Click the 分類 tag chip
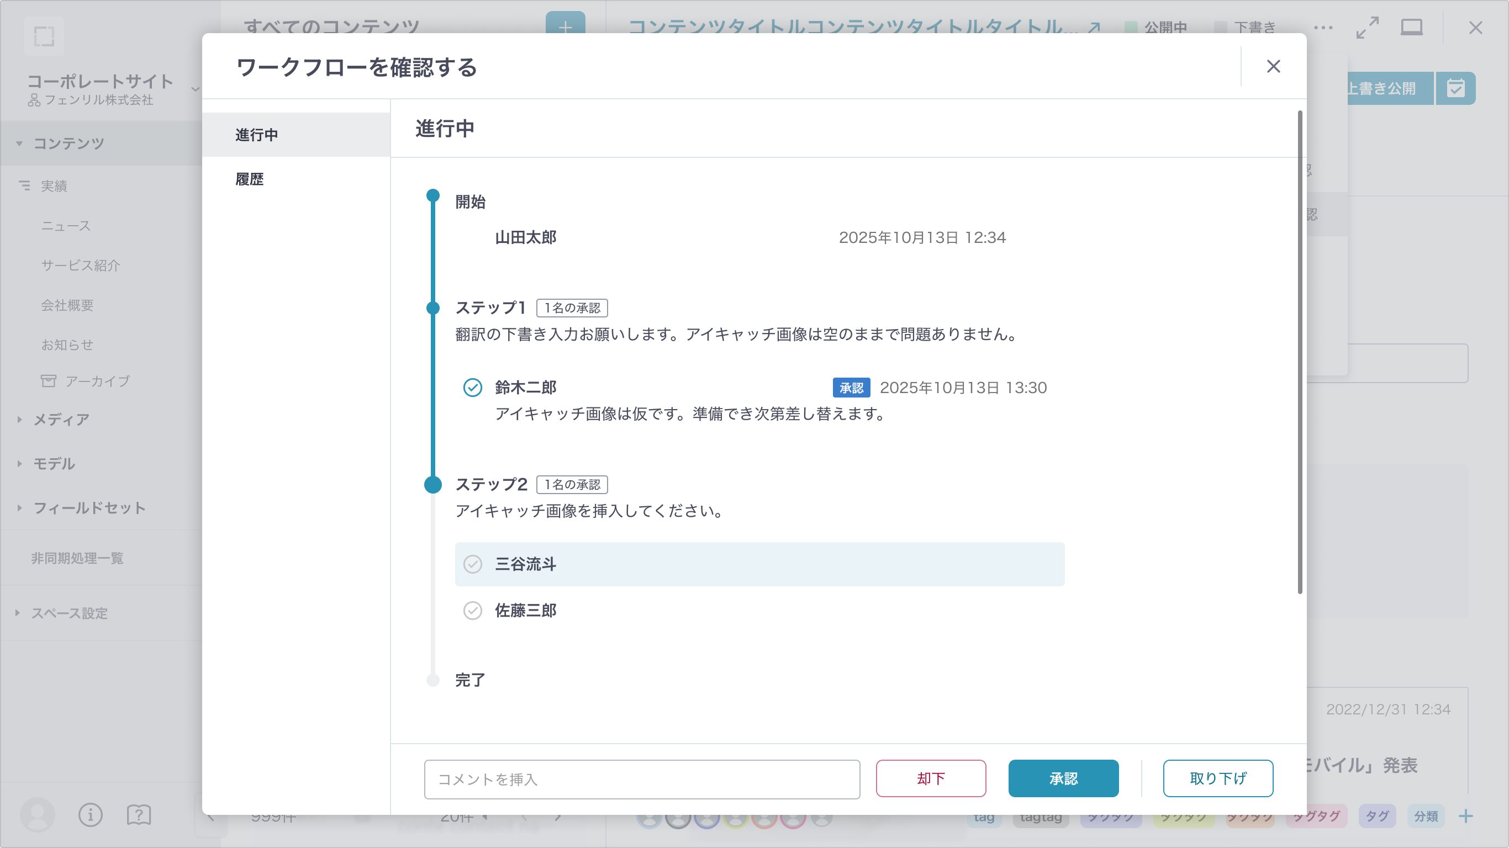Viewport: 1509px width, 848px height. click(x=1426, y=816)
